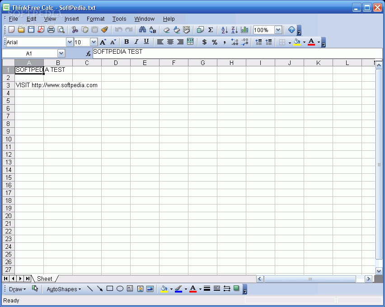Image resolution: width=385 pixels, height=307 pixels.
Task: Increase the font size
Action: coord(103,42)
